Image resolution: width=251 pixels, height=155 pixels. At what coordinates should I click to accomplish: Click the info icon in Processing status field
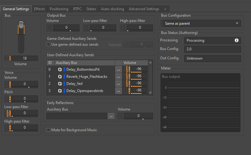pos(236,40)
